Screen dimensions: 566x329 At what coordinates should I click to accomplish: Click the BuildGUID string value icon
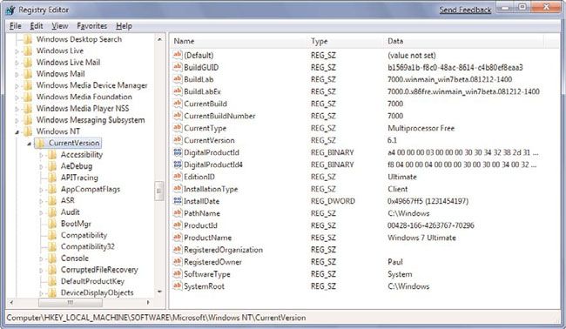[178, 67]
